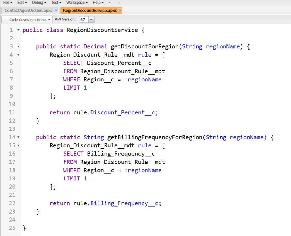
Task: Click the API Version label
Action: point(65,19)
